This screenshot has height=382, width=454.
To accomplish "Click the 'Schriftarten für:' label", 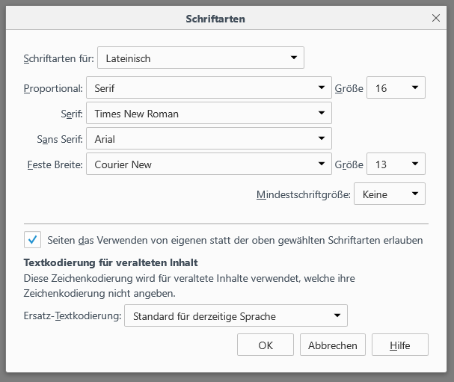I will pos(59,58).
